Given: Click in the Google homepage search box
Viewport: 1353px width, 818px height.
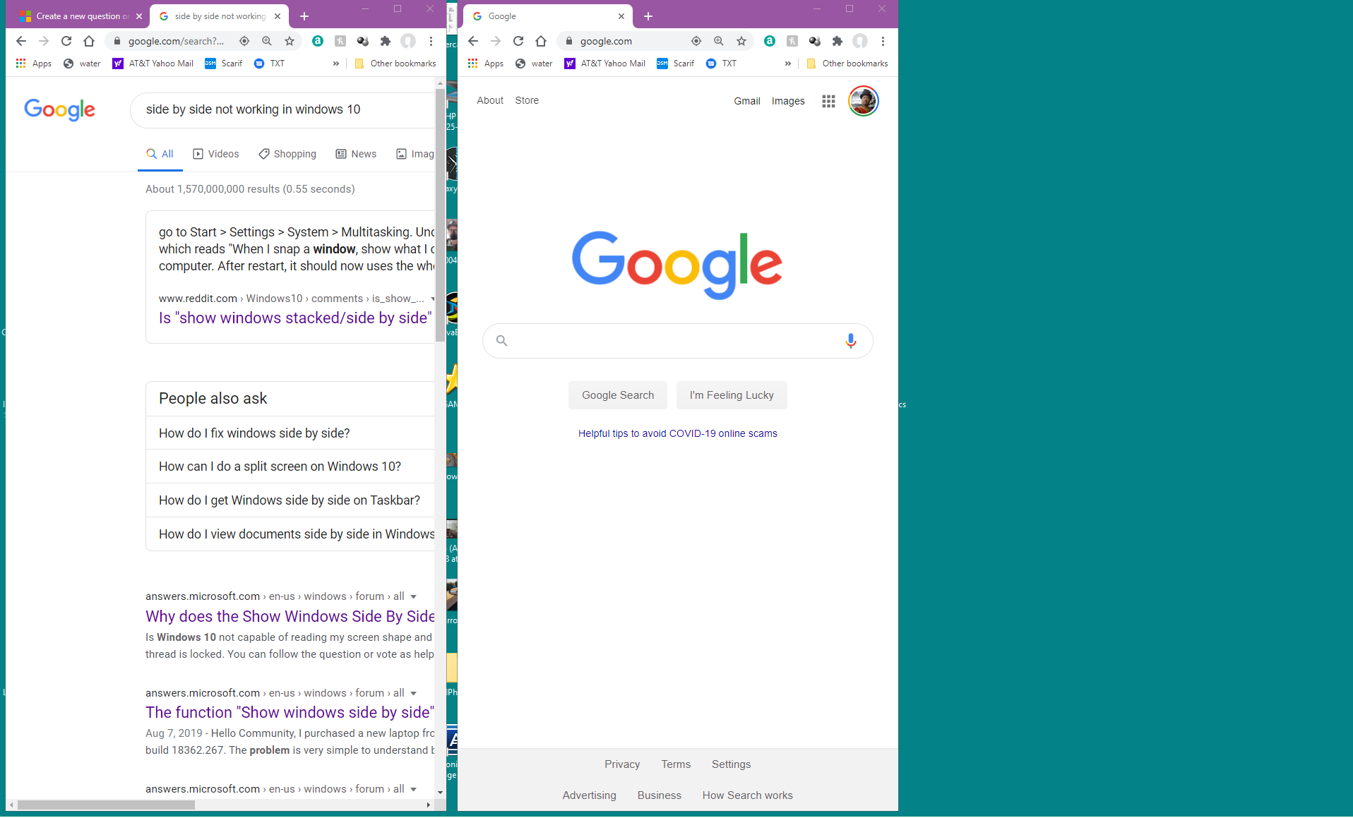Looking at the screenshot, I should tap(678, 341).
